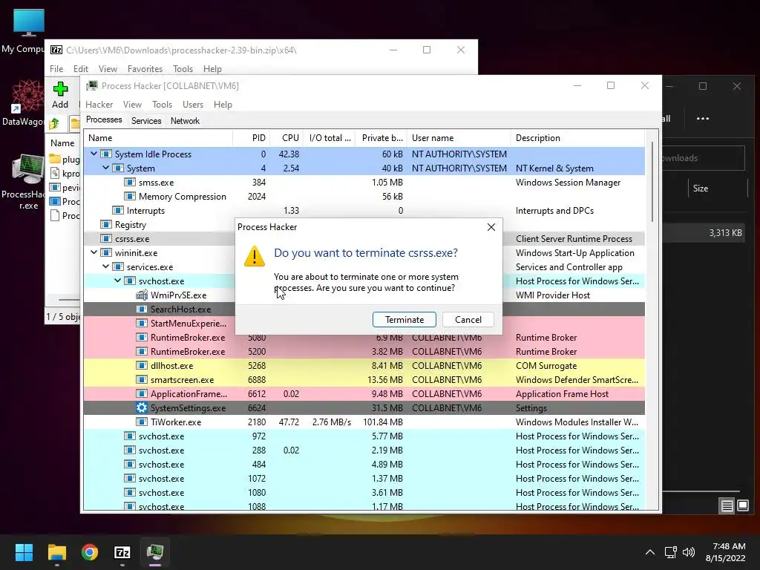Open the Users menu

(193, 104)
